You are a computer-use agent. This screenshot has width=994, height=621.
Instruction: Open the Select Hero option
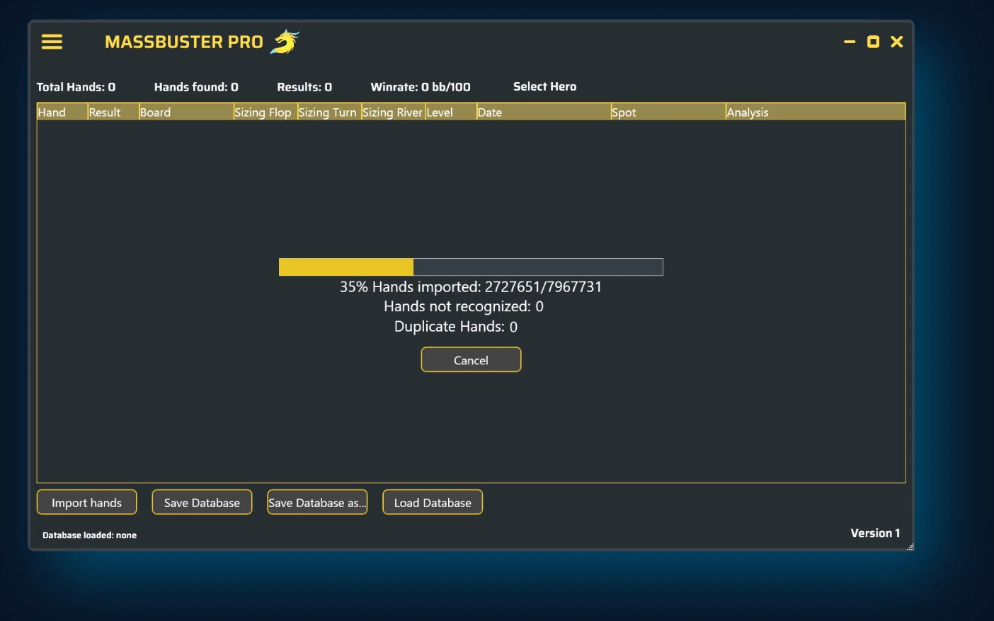[x=544, y=86]
